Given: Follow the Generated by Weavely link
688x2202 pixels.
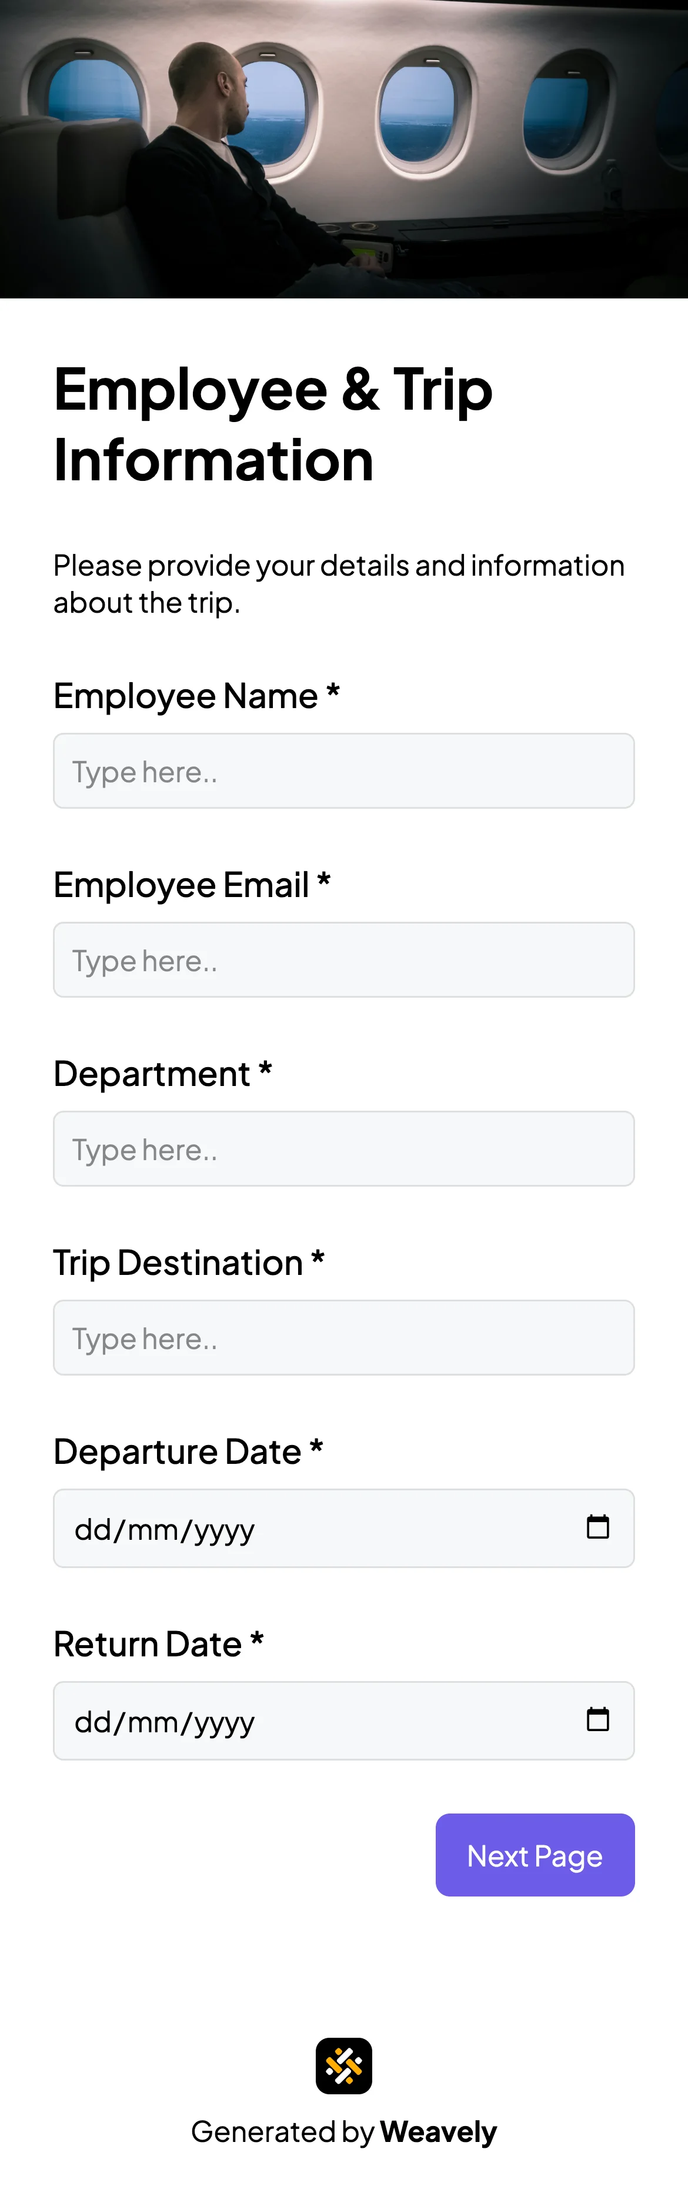Looking at the screenshot, I should (344, 2132).
